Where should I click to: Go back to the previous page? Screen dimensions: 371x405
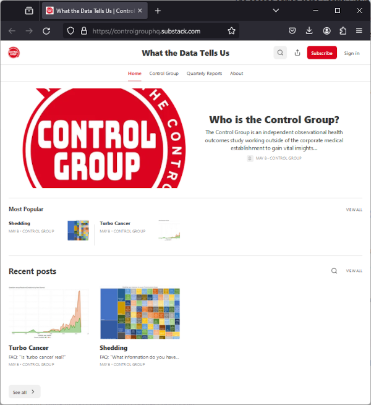click(12, 31)
